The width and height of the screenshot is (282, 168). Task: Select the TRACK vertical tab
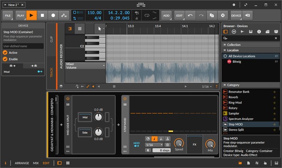(52, 73)
